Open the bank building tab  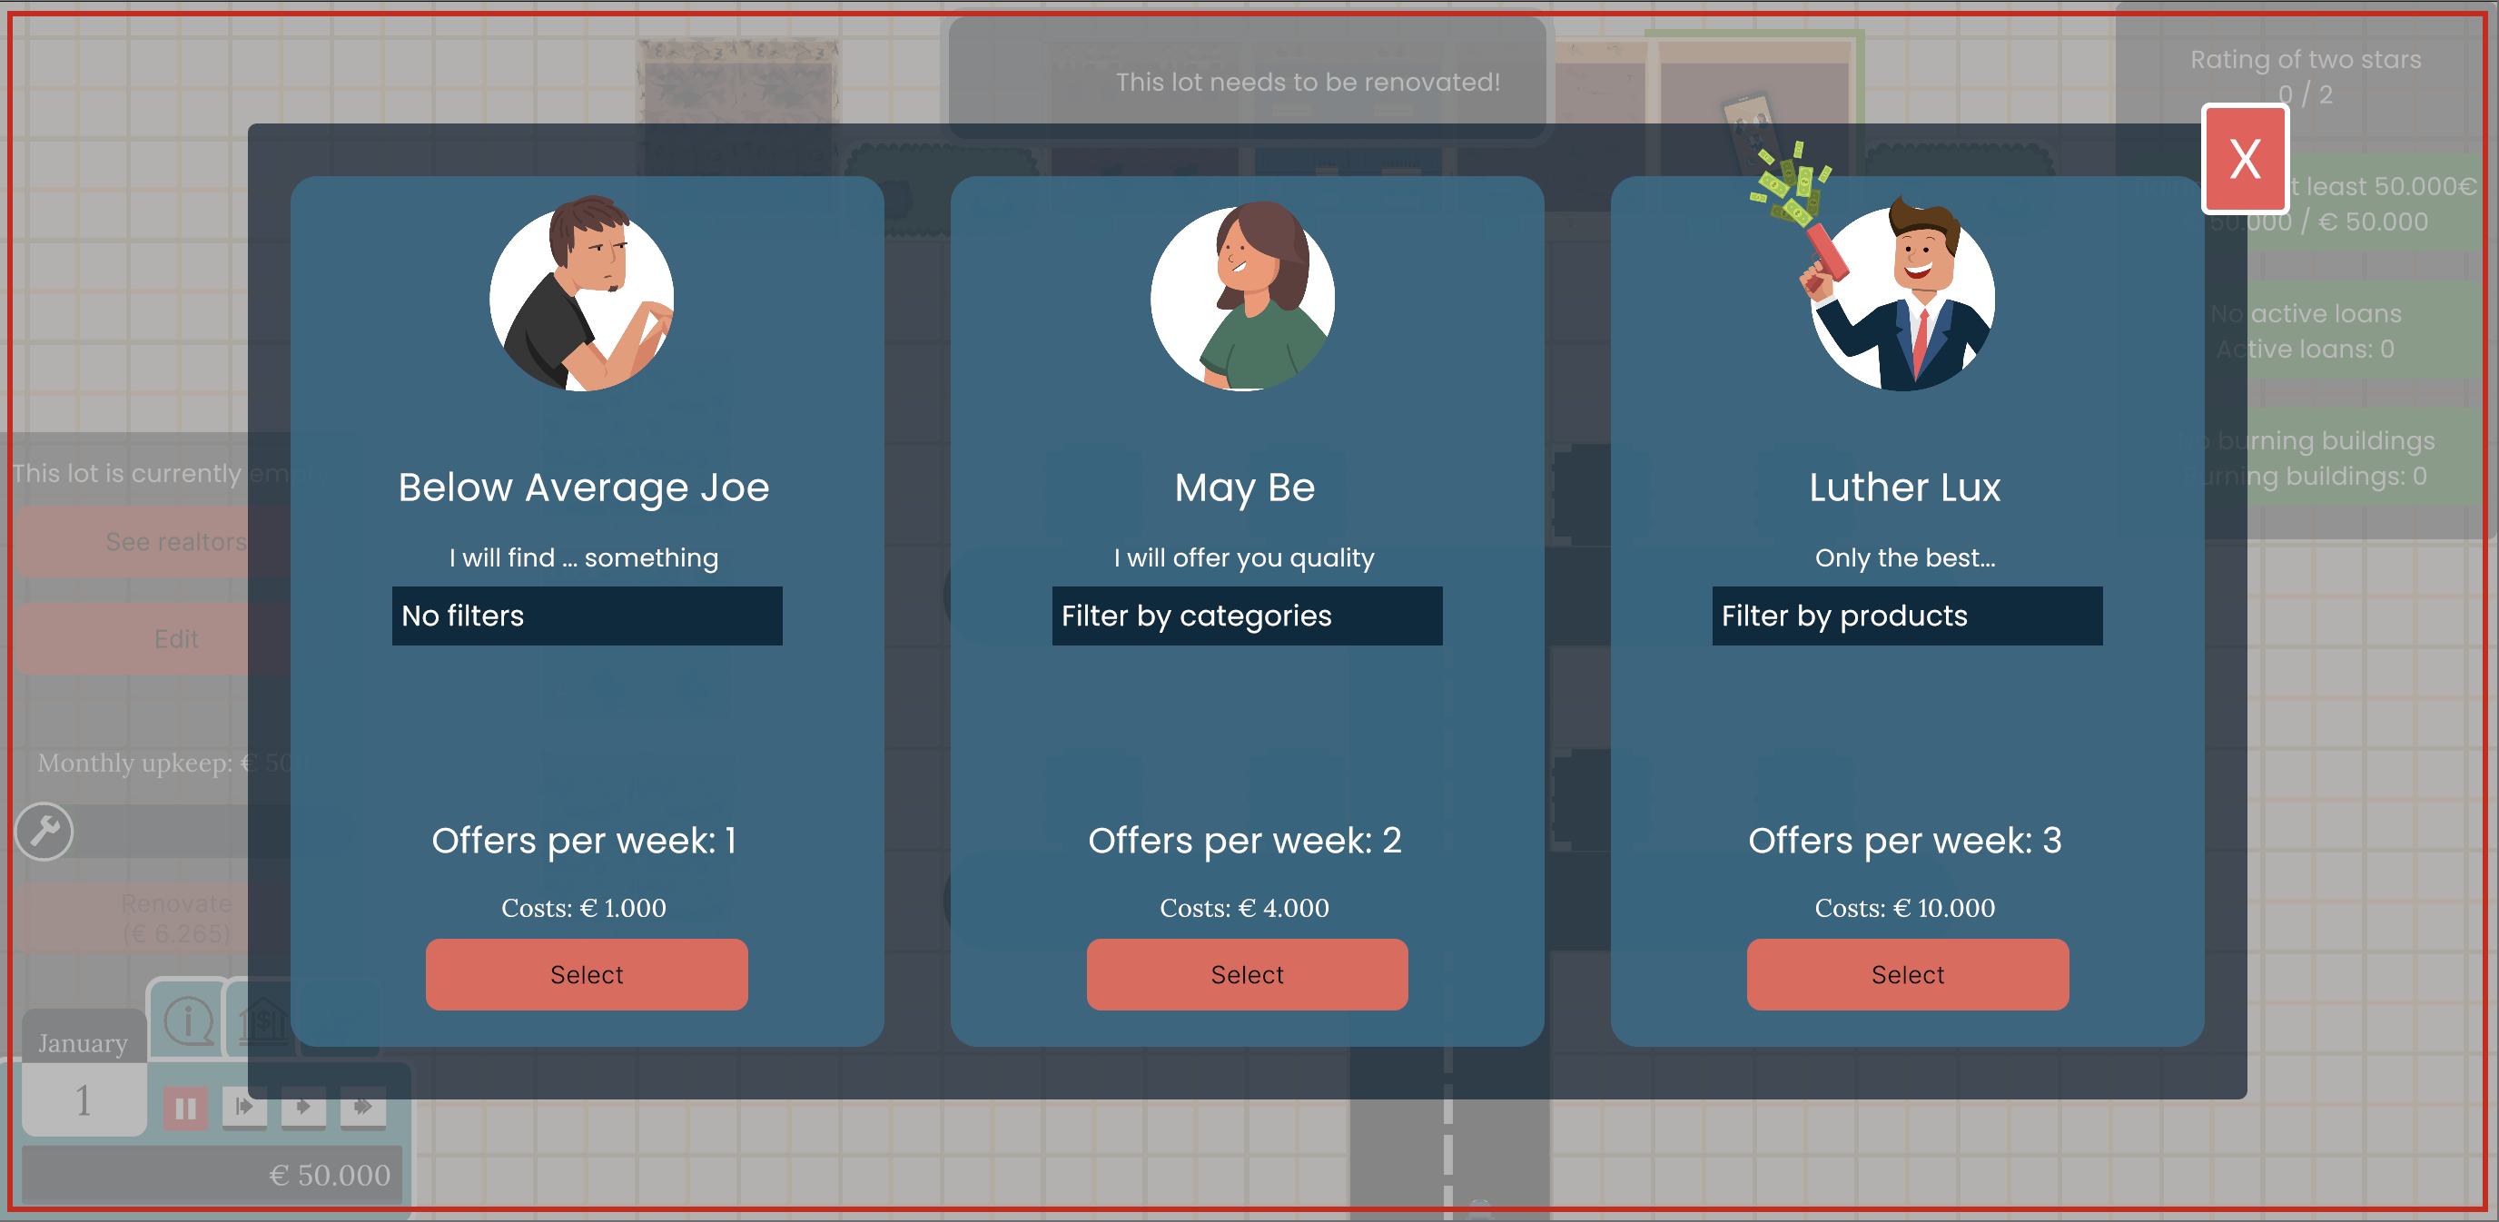[x=260, y=1021]
